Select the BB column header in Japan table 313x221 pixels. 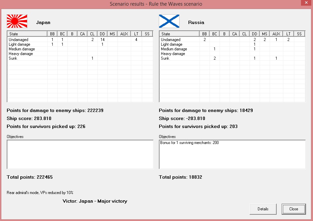click(x=52, y=34)
